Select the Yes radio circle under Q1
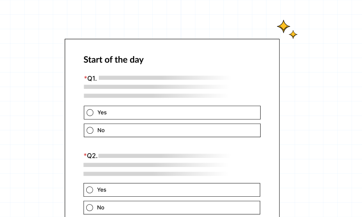 [x=90, y=113]
